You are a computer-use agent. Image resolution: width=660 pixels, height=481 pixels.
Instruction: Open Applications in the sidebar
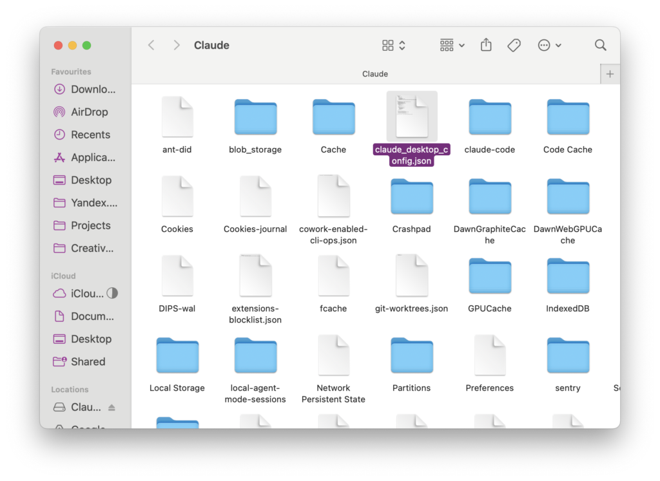click(x=84, y=157)
